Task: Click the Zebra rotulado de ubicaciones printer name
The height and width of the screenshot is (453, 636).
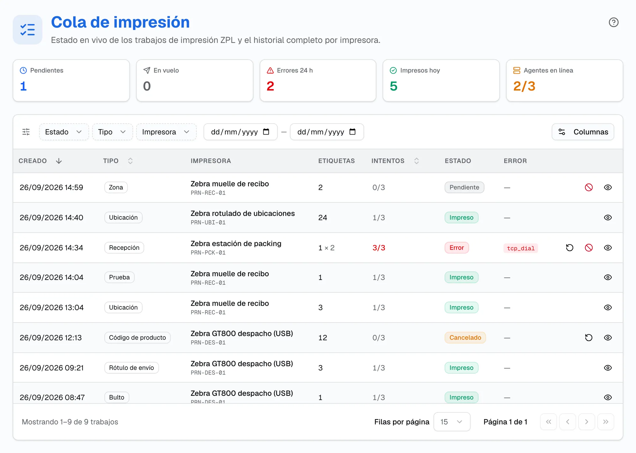Action: coord(243,213)
